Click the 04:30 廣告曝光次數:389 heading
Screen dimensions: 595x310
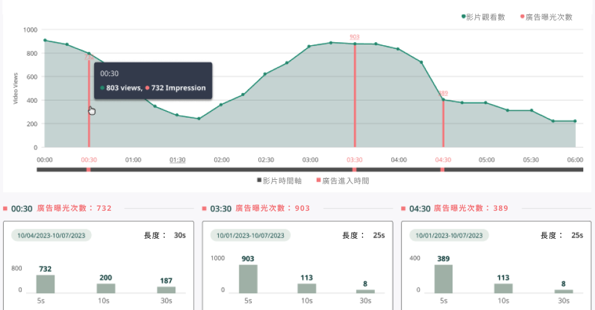[x=455, y=208]
